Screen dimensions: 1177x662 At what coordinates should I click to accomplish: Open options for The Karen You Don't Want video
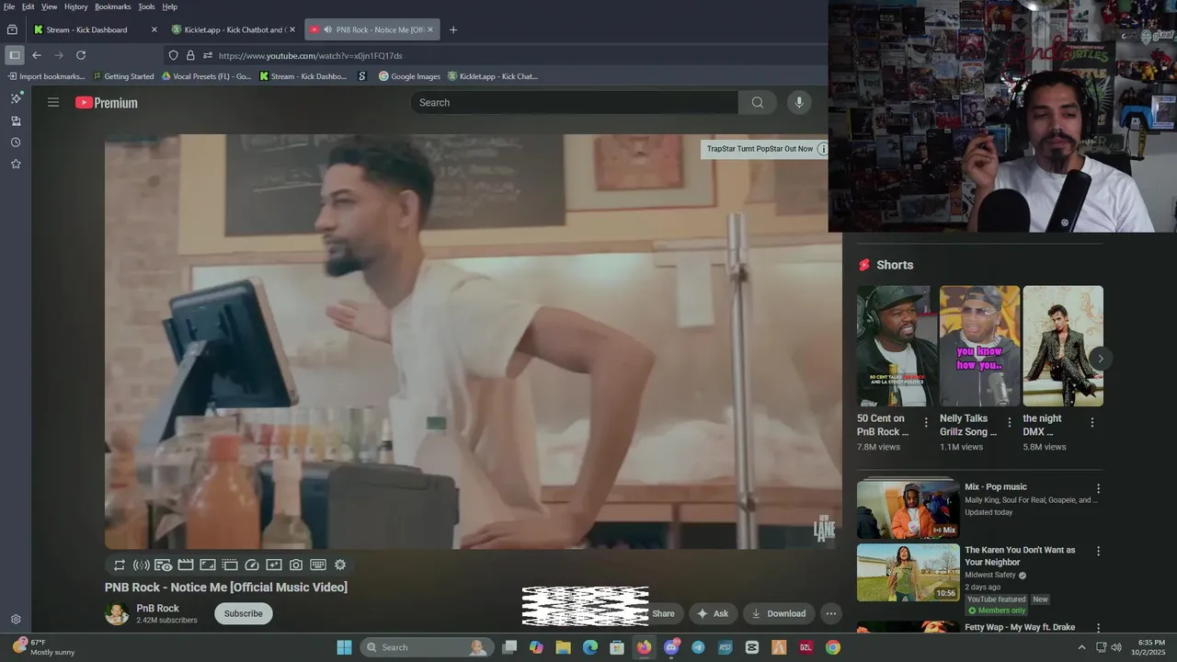[1098, 551]
